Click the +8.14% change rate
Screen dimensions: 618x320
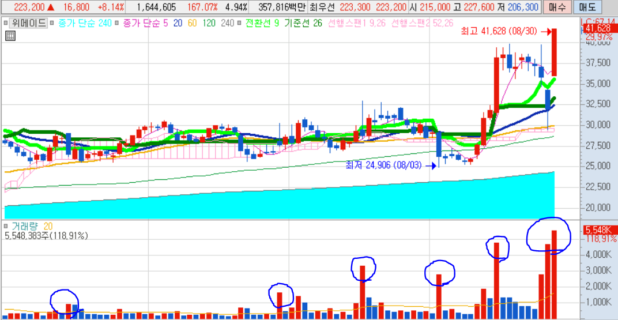pyautogui.click(x=111, y=7)
